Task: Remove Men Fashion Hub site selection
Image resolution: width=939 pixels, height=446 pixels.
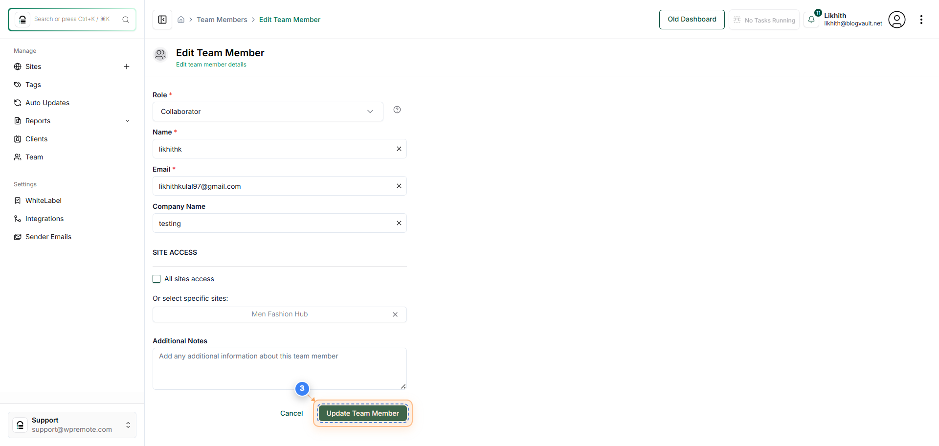Action: click(395, 314)
